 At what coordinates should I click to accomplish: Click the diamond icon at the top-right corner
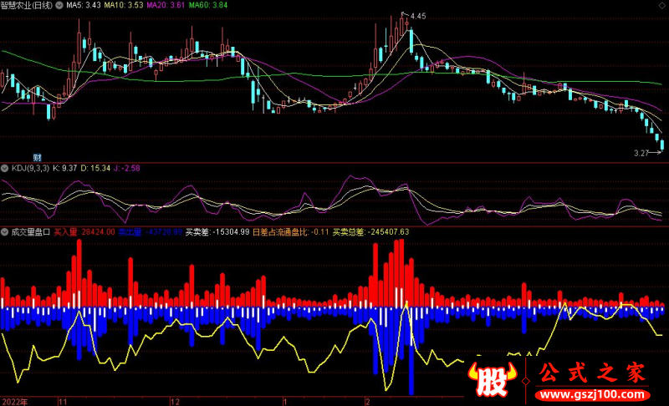point(661,7)
